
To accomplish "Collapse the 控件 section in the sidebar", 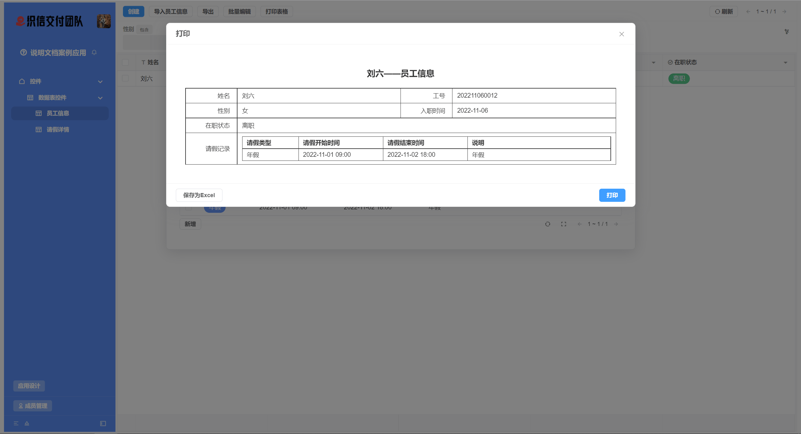I will (100, 81).
